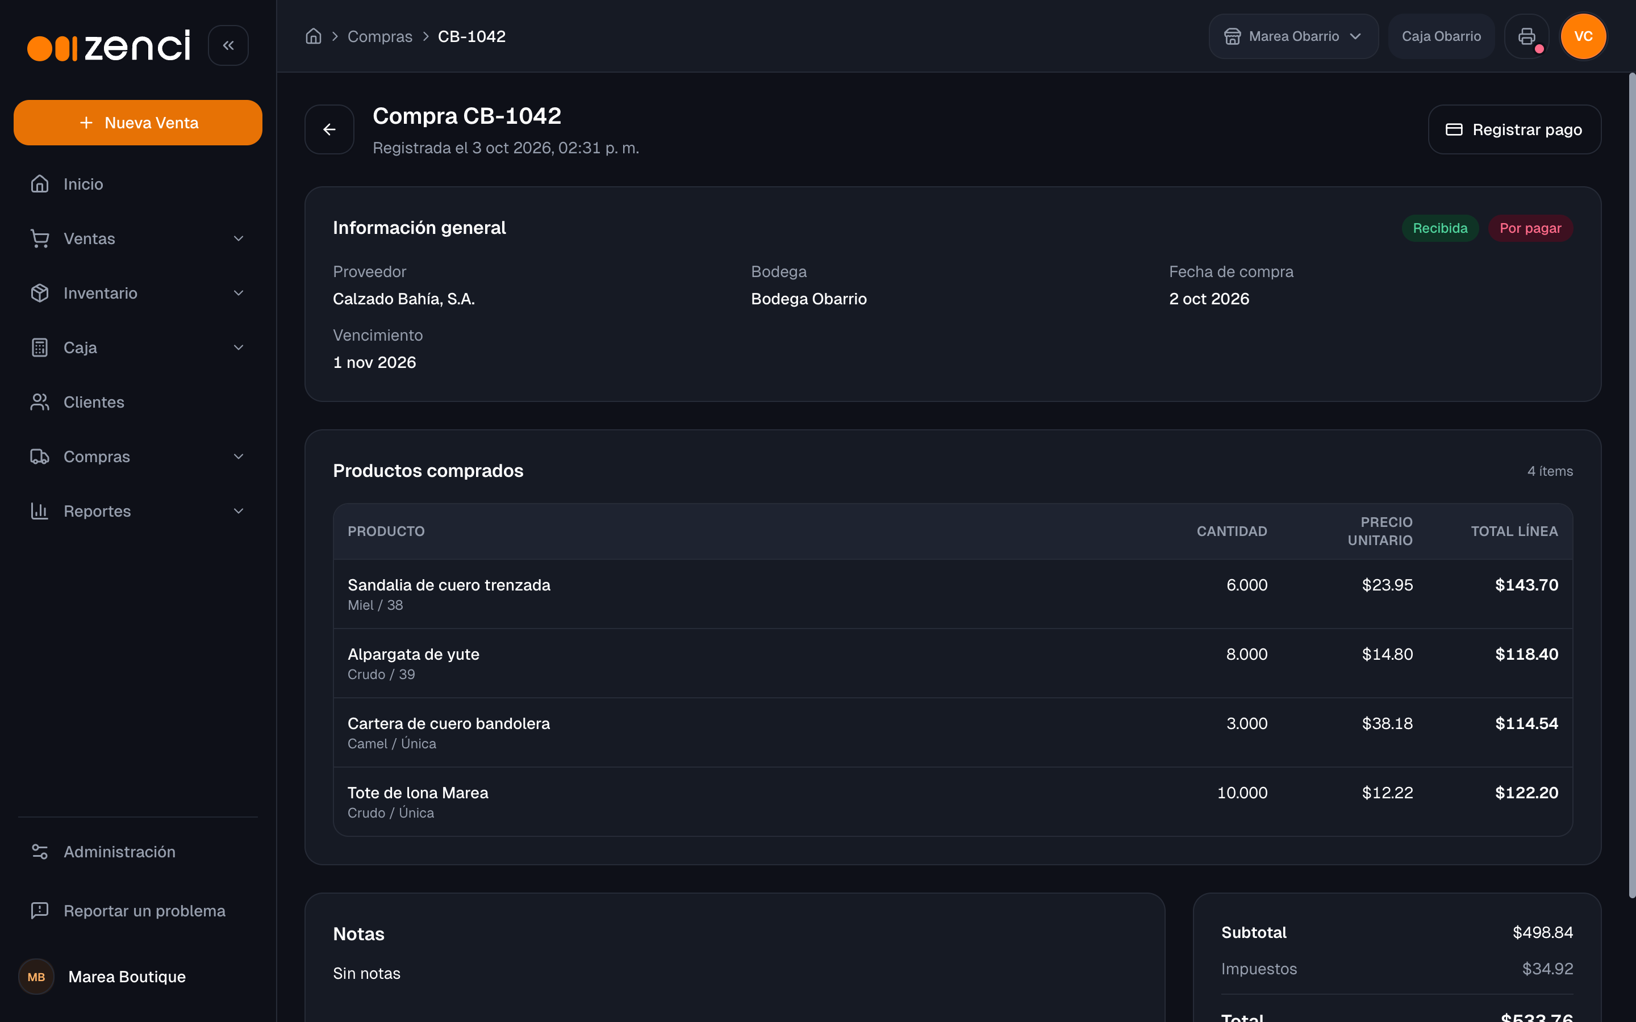The image size is (1636, 1022).
Task: Expand the Inventario submenu chevron
Action: 239,292
